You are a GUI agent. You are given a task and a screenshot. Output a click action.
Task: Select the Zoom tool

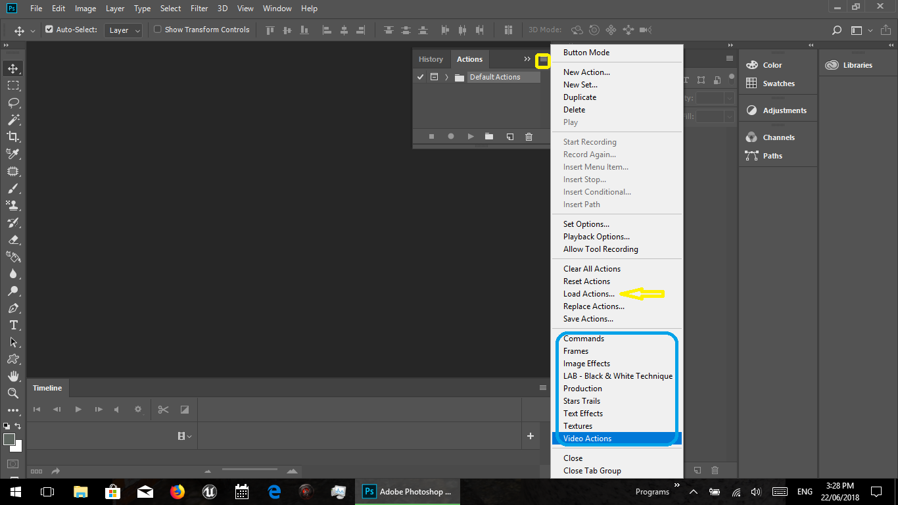14,393
